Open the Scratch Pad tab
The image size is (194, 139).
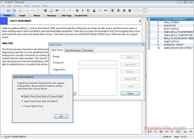coord(81,15)
